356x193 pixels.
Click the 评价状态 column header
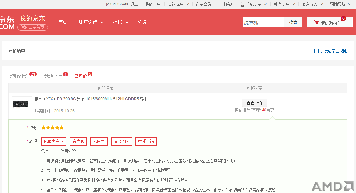point(254,88)
